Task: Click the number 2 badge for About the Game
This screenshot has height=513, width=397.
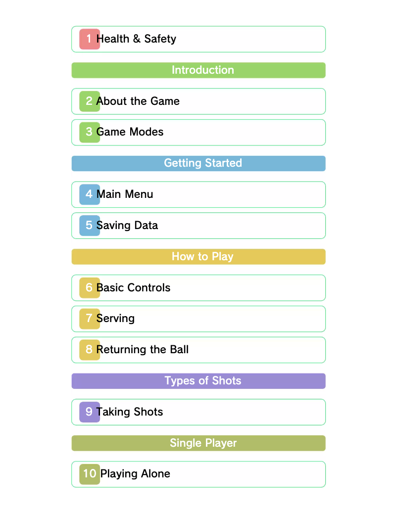Action: click(88, 101)
